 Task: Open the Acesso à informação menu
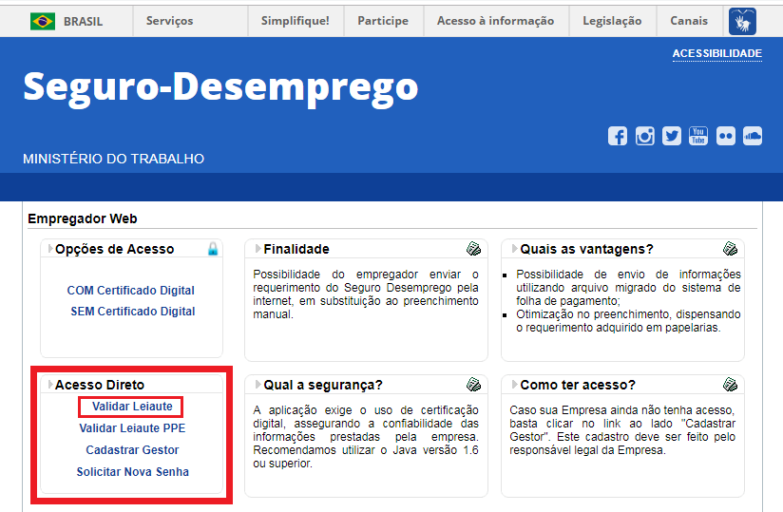click(x=495, y=21)
